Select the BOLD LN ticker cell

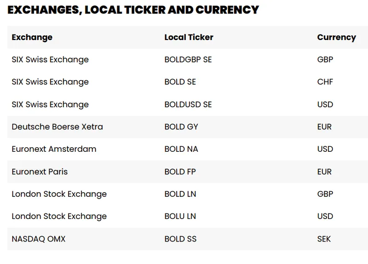point(180,194)
